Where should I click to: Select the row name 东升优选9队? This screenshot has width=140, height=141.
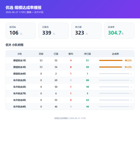20,107
